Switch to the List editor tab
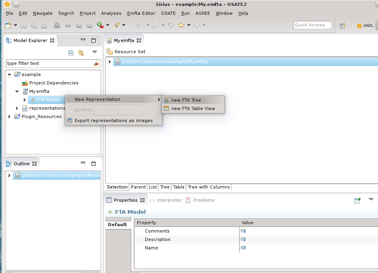 [x=153, y=187]
